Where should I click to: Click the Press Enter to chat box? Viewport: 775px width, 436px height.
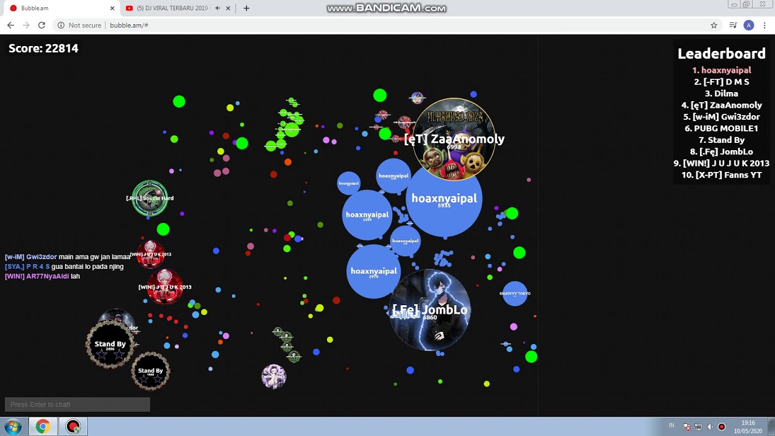(x=77, y=405)
